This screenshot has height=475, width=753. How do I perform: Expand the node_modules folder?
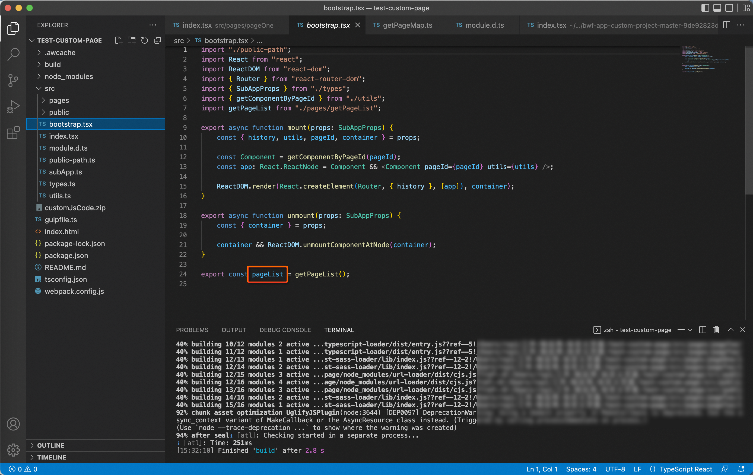(96, 76)
